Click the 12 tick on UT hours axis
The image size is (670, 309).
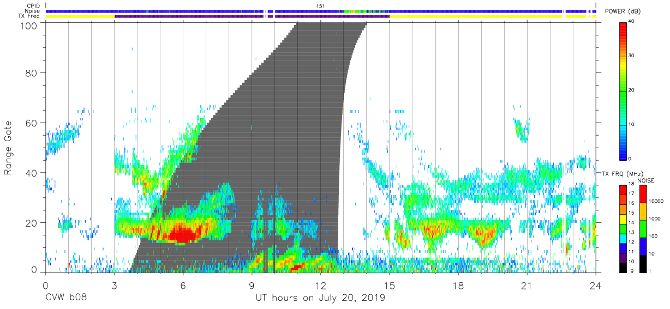(321, 285)
